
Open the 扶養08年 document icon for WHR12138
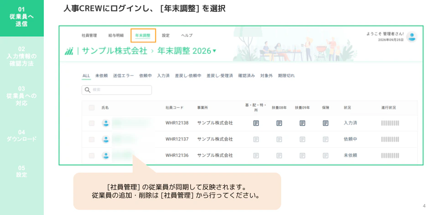click(279, 123)
